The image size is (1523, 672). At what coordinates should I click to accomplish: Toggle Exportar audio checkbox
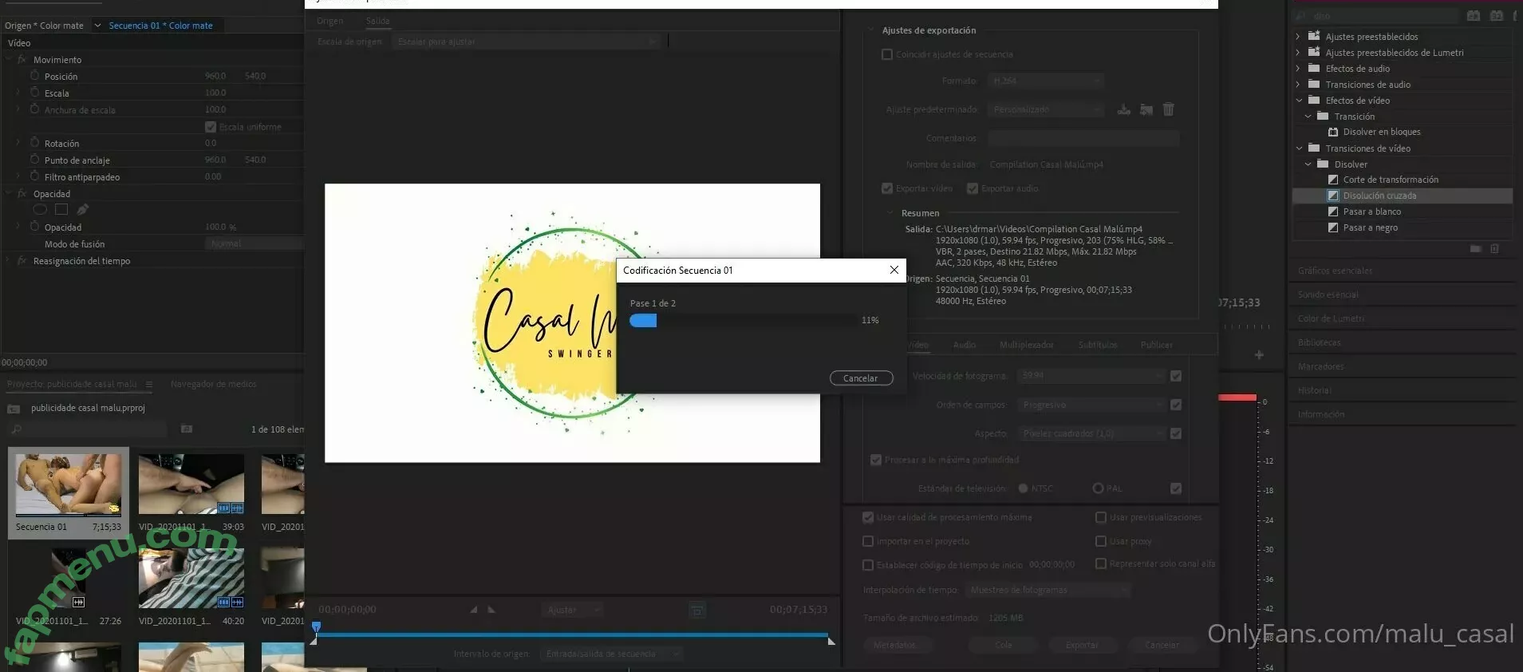pyautogui.click(x=973, y=188)
